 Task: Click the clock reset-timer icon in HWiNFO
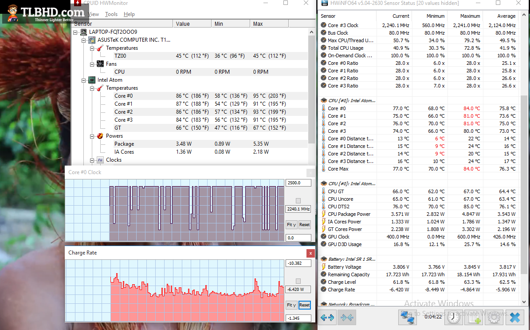coord(453,318)
